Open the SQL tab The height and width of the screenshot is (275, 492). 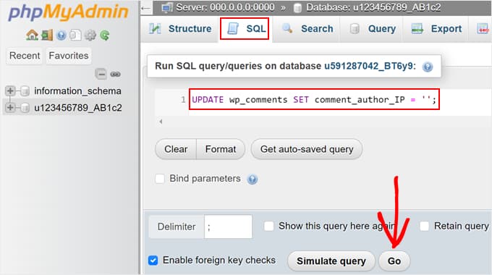click(245, 28)
